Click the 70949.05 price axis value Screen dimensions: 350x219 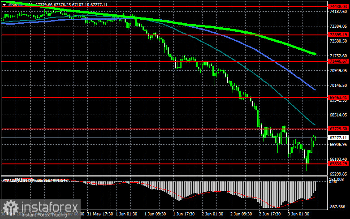338,70
